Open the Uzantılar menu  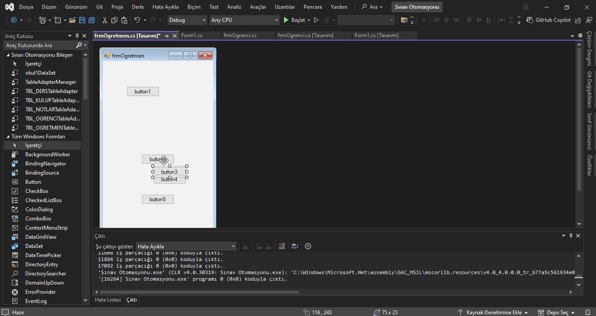(x=285, y=7)
